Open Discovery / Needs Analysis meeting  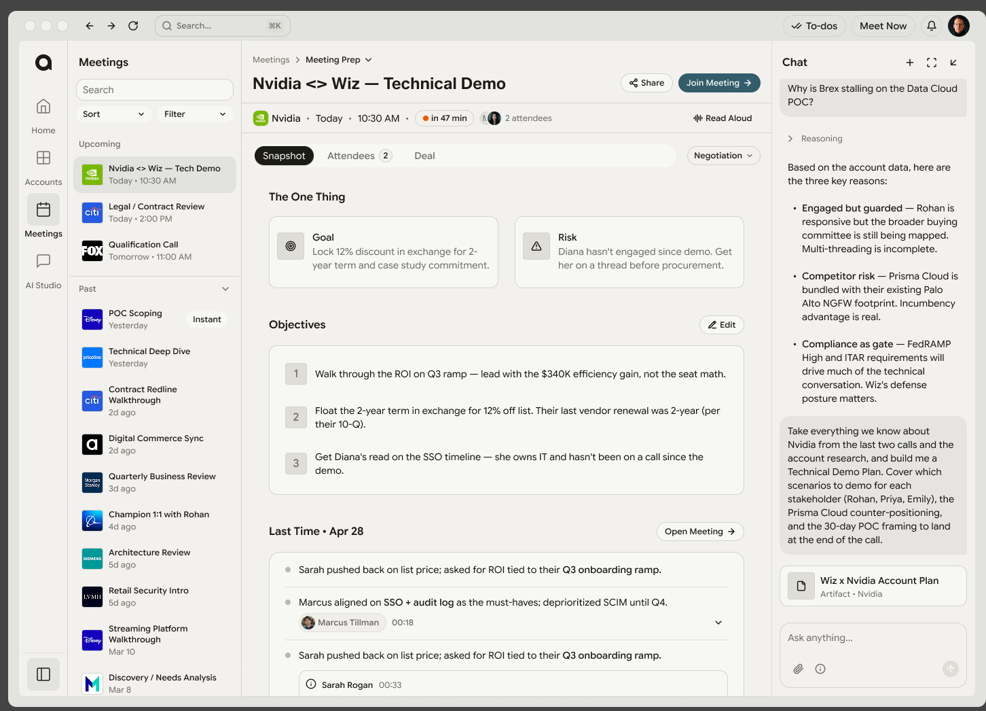(155, 683)
